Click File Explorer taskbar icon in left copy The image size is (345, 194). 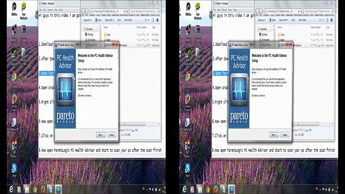(x=27, y=189)
